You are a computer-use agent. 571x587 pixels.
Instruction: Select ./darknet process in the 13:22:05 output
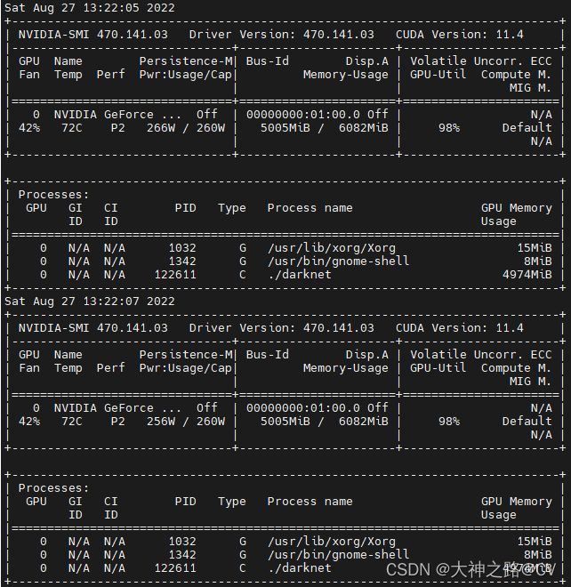click(300, 275)
